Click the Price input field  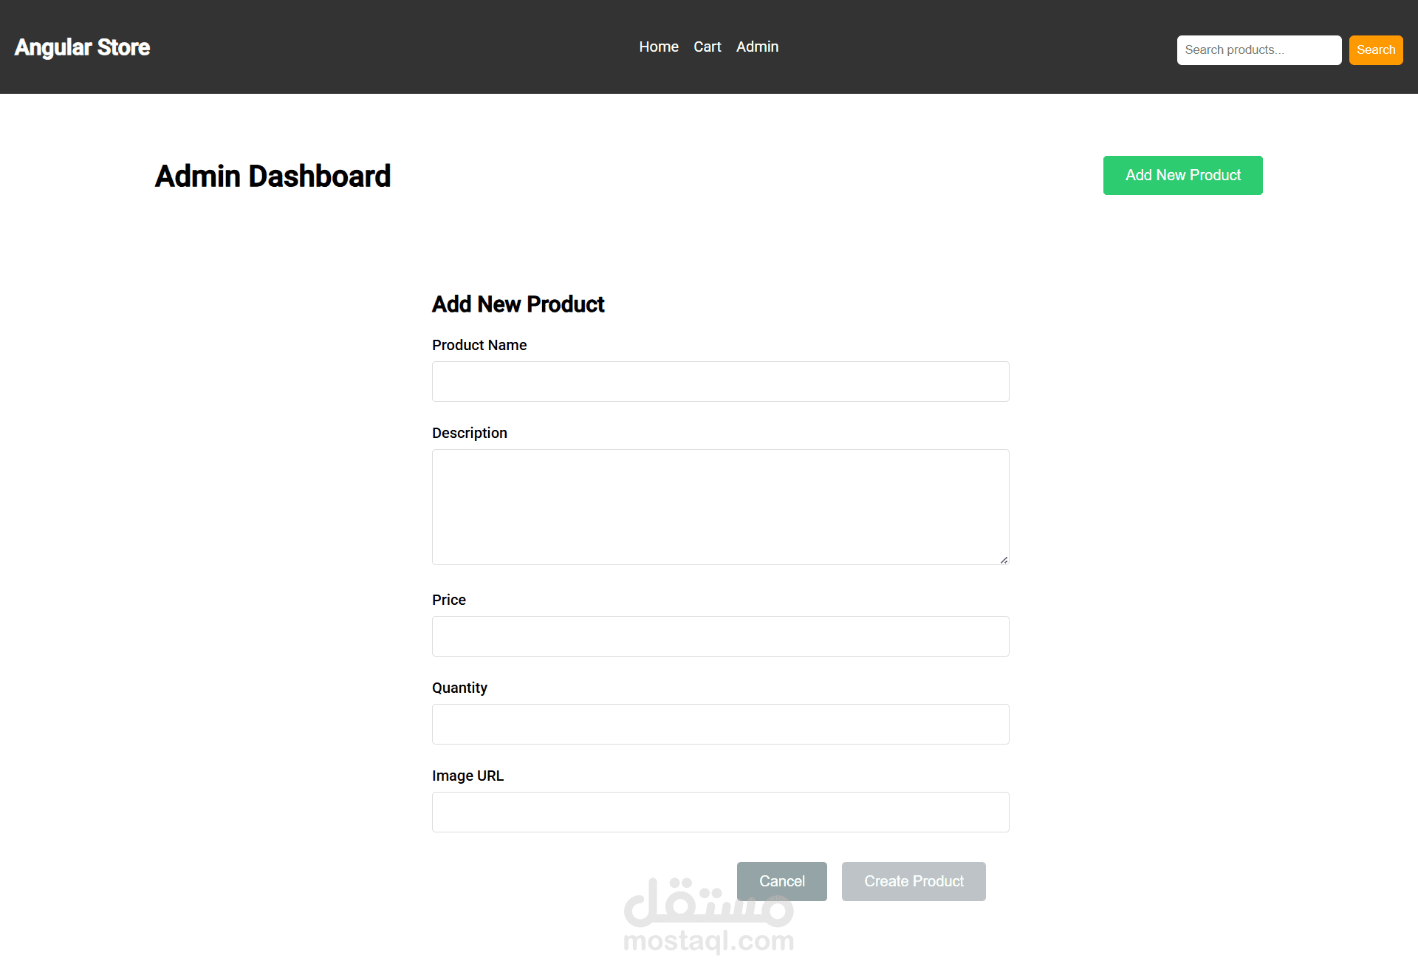pyautogui.click(x=720, y=636)
